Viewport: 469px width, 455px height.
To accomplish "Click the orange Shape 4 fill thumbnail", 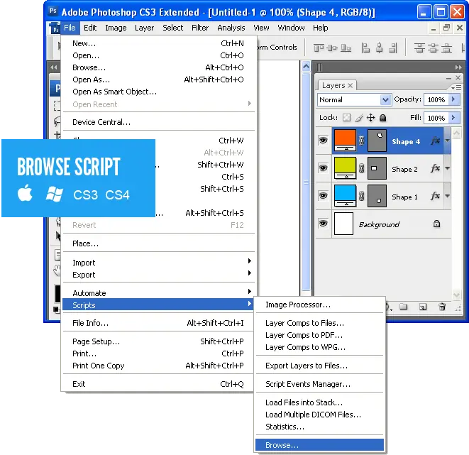I will tap(345, 141).
